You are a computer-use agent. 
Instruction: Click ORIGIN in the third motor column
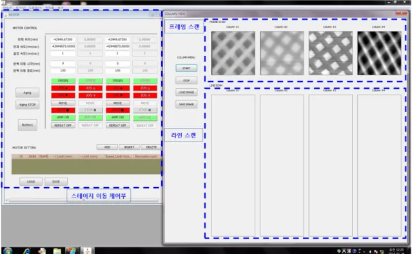tap(117, 81)
